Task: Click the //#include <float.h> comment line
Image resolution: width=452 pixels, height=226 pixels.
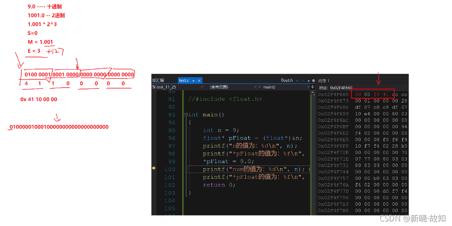Action: click(225, 99)
